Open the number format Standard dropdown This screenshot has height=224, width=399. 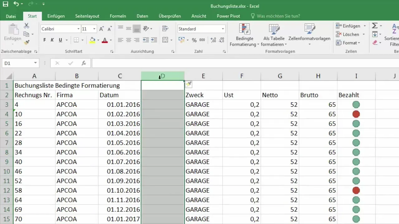coord(223,29)
